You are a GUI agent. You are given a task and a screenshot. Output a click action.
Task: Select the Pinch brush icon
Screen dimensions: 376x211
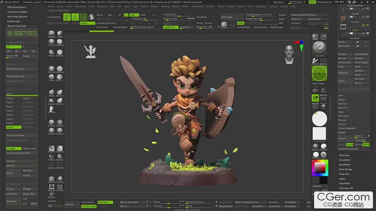coord(51,77)
